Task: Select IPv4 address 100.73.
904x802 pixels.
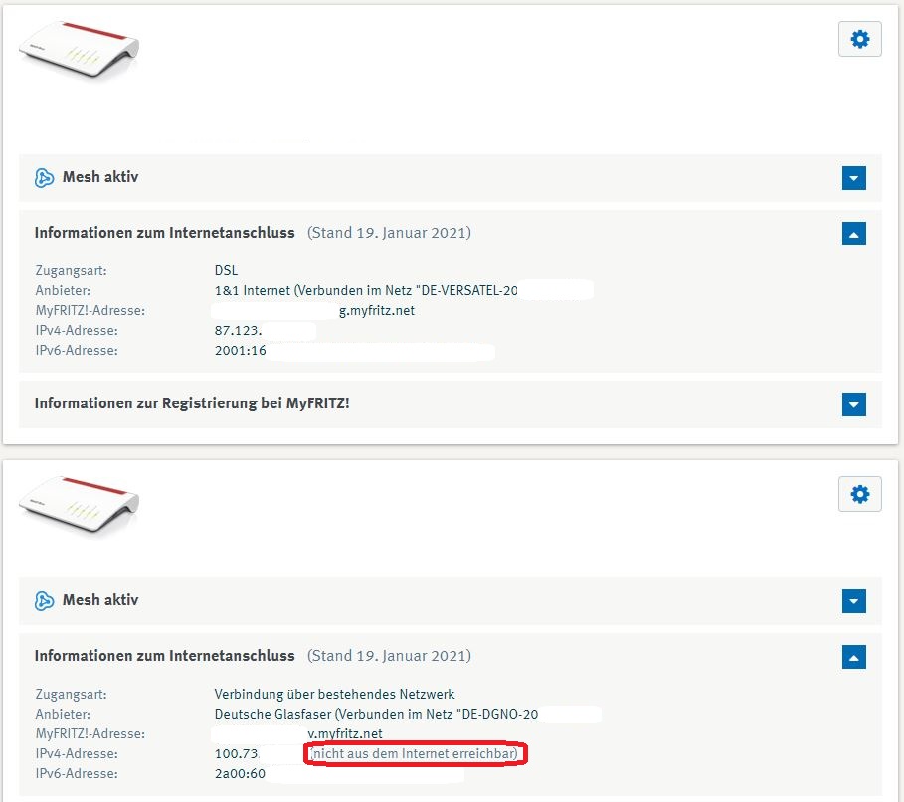Action: click(237, 753)
